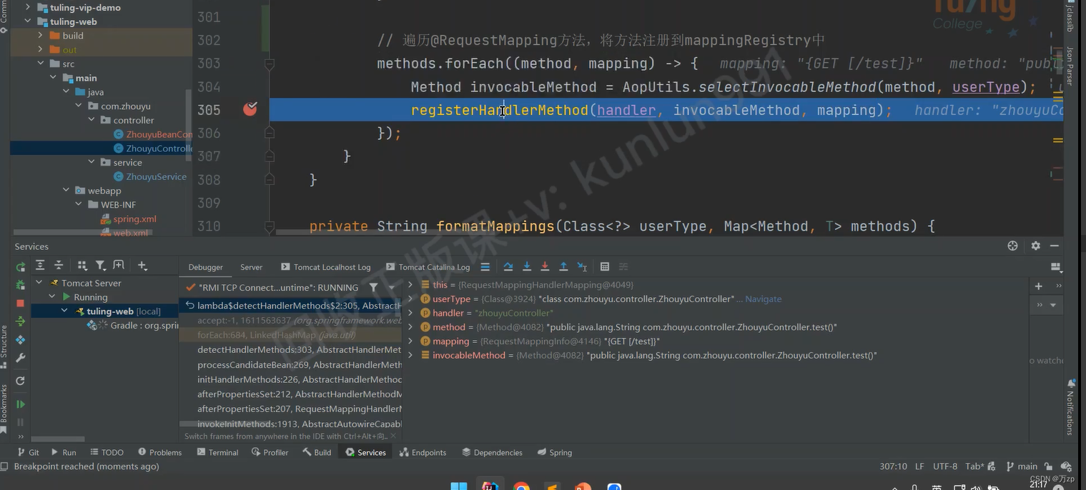The height and width of the screenshot is (490, 1086).
Task: Select the processCandidateBean:269 stack frame
Action: [290, 365]
